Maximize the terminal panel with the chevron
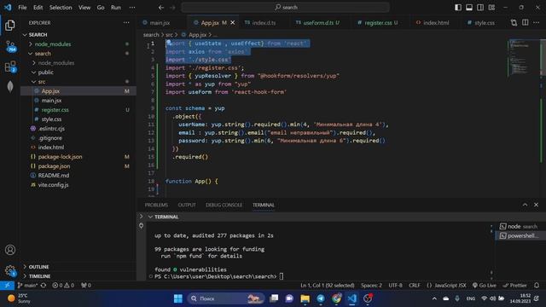The height and width of the screenshot is (307, 546). (525, 205)
